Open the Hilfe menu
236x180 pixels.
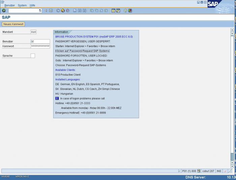[32, 5]
